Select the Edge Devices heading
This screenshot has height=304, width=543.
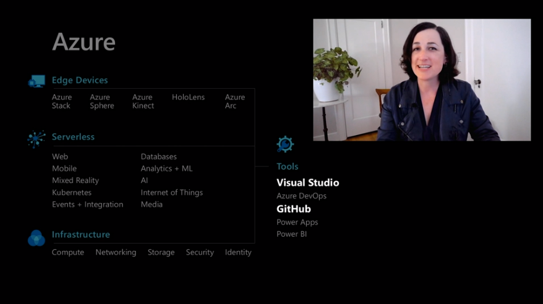(80, 80)
